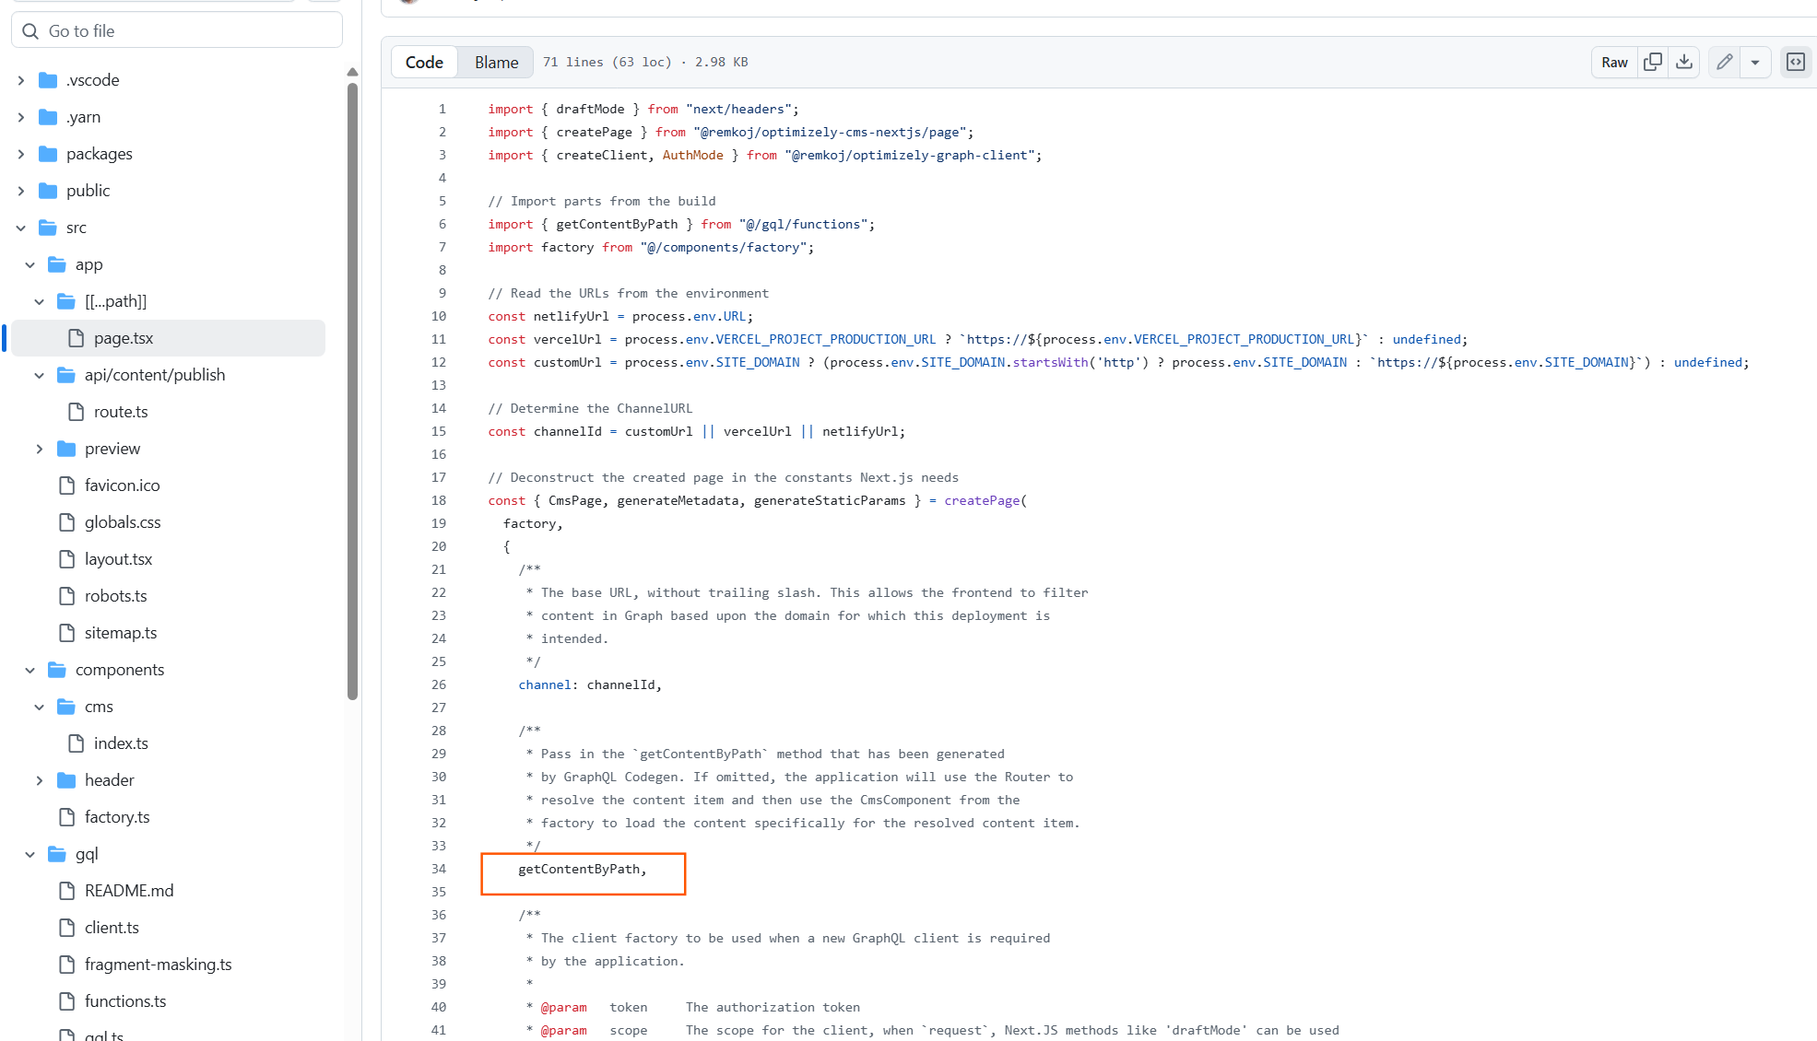Expand the .vscode folder chevron
The image size is (1817, 1041).
click(21, 80)
